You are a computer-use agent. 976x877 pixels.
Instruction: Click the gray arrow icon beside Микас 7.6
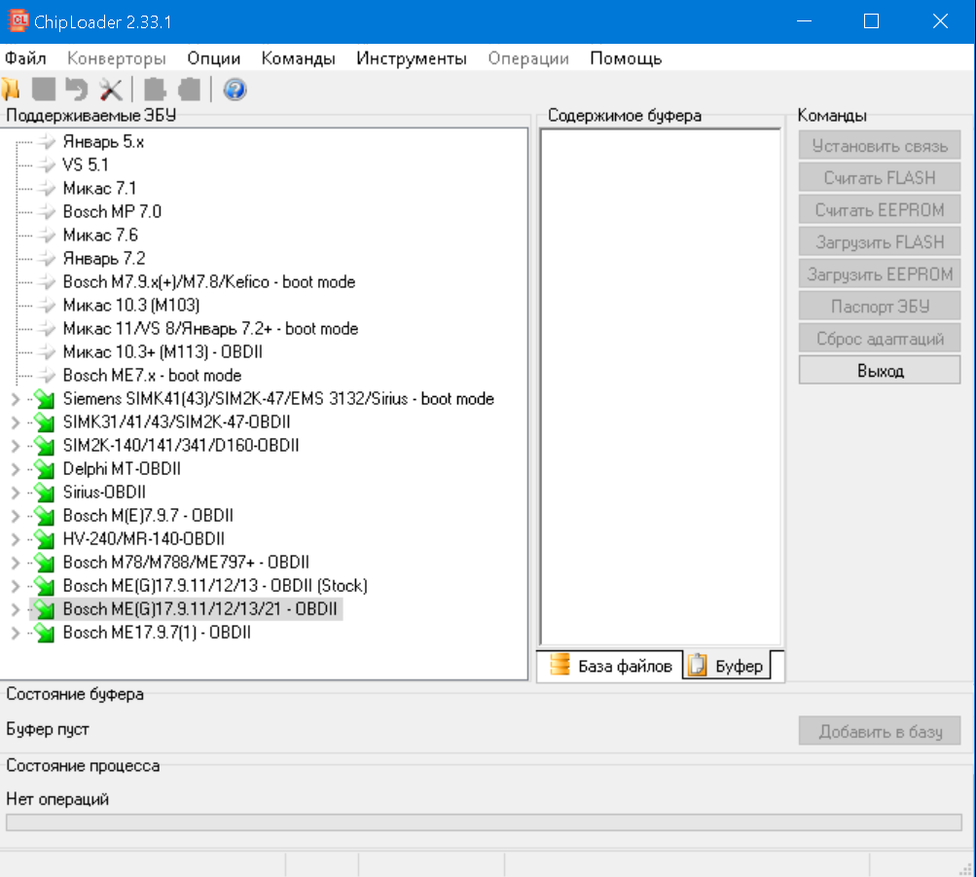(x=46, y=236)
